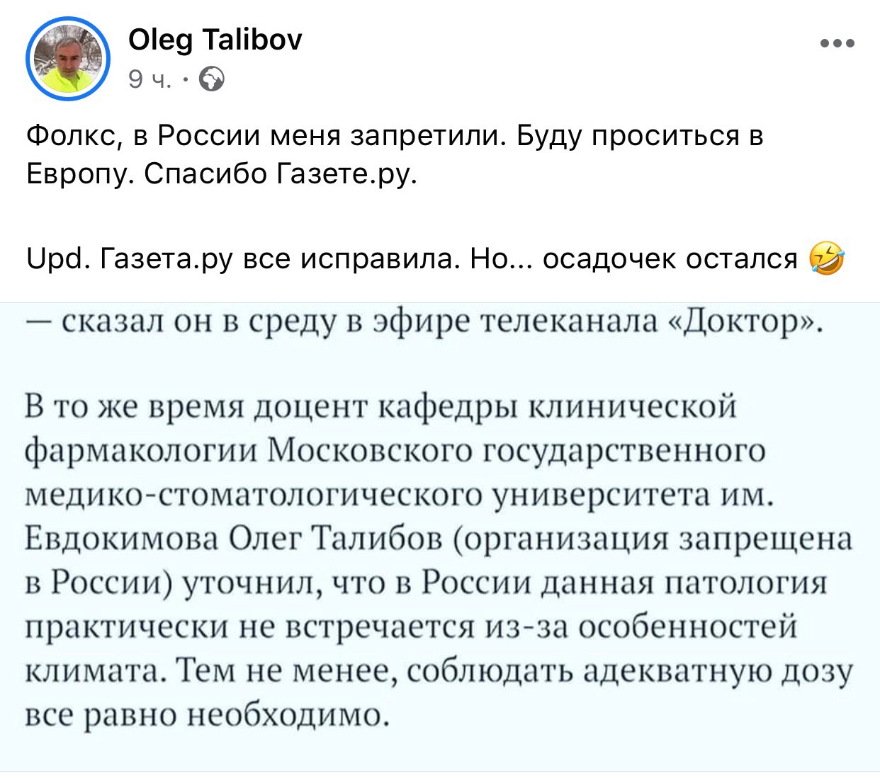Screen dimensions: 880x783
Task: Click the laughing emoji after "остался"
Action: (827, 259)
